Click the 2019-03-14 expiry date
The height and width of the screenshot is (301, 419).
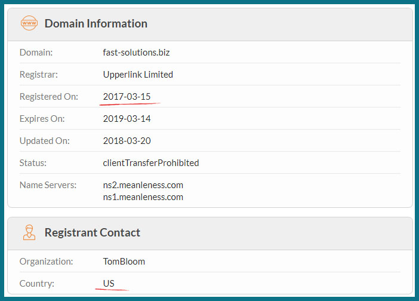click(127, 119)
